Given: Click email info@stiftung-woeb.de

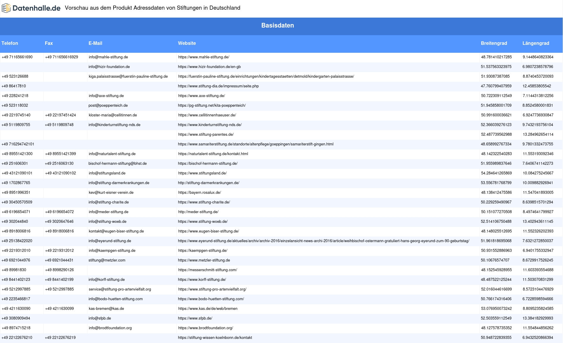Looking at the screenshot, I should point(107,222).
